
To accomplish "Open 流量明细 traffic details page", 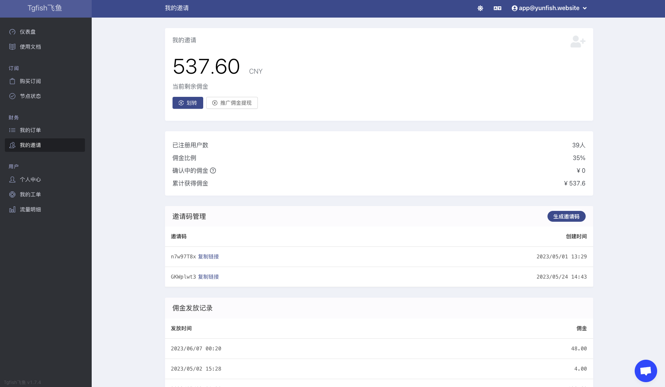I will pyautogui.click(x=30, y=209).
